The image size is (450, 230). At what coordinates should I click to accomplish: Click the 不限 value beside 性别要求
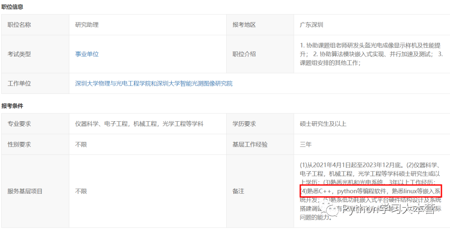[81, 144]
